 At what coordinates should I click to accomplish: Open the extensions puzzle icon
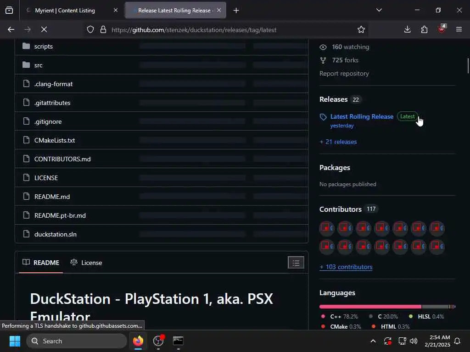click(x=424, y=29)
